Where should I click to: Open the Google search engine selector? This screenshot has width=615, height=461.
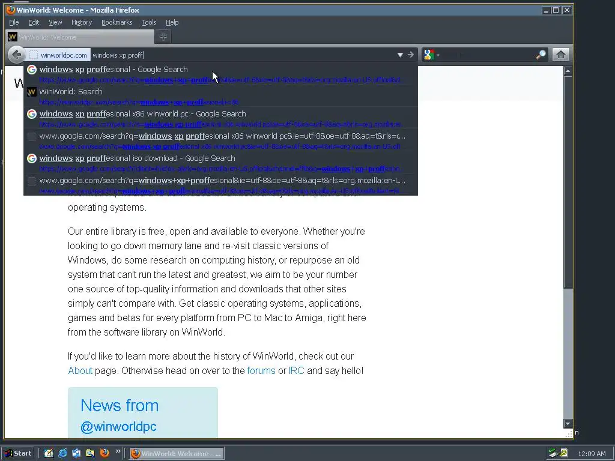tap(431, 55)
